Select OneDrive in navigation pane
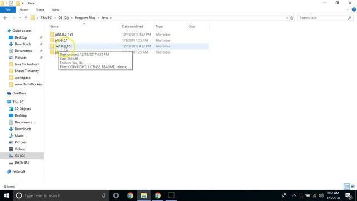Image resolution: width=357 pixels, height=201 pixels. (20, 93)
